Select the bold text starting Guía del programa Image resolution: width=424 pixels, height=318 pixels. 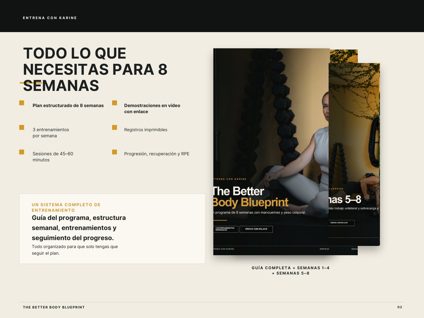coord(79,228)
